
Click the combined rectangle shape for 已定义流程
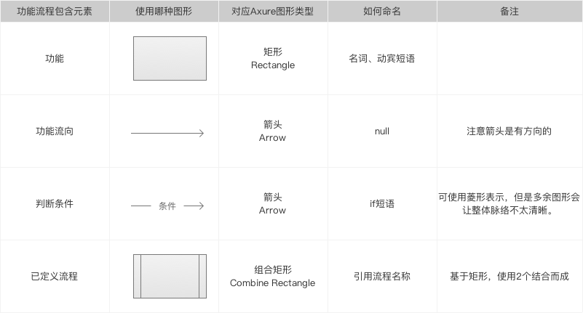point(170,276)
